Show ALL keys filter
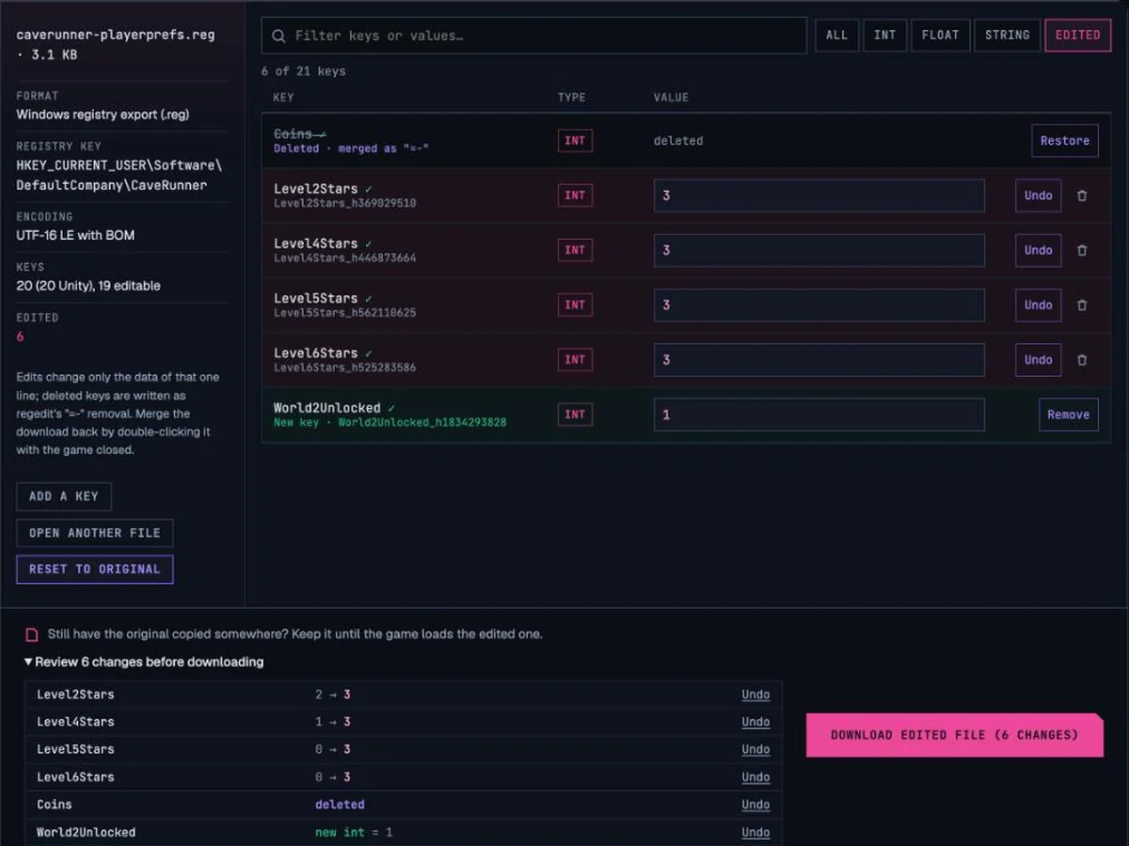 coord(836,35)
